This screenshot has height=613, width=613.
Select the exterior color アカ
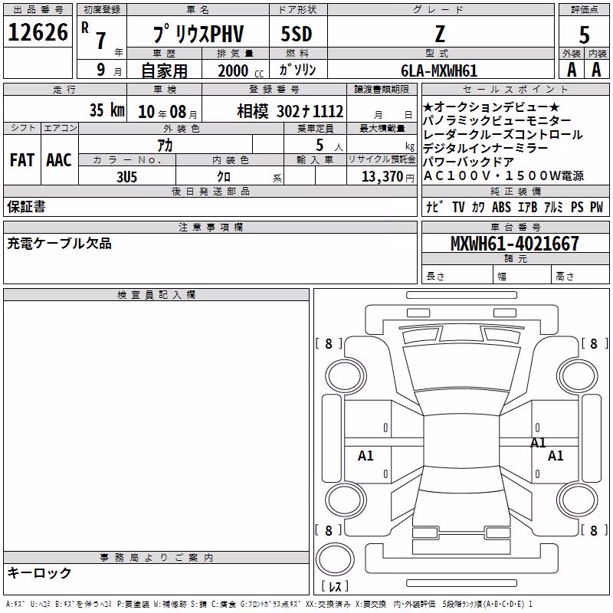pos(165,145)
